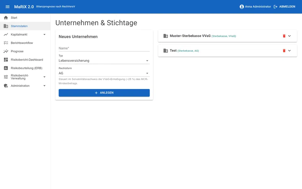Open Risikobericht-Dashboard menu entry
Viewport: 302px width, 189px height.
pos(25,60)
